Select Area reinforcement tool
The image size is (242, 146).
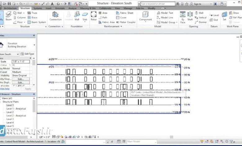click(x=103, y=13)
